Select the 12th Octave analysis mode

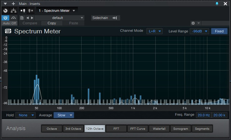95,129
